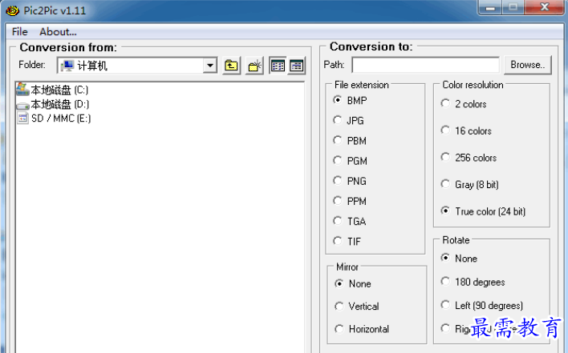Open the File menu
Image resolution: width=568 pixels, height=353 pixels.
click(x=19, y=32)
